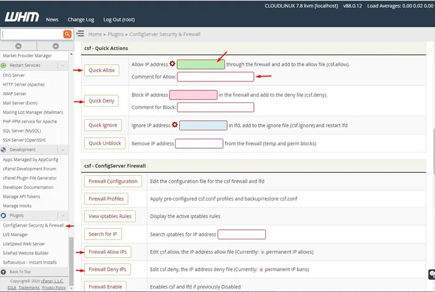Open LVE Manager in sidebar
Screen dimensions: 435x292
pyautogui.click(x=15, y=235)
